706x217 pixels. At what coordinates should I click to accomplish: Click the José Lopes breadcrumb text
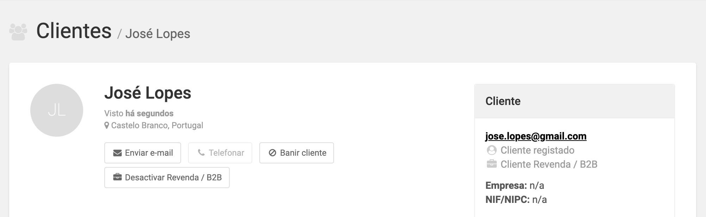pyautogui.click(x=158, y=34)
